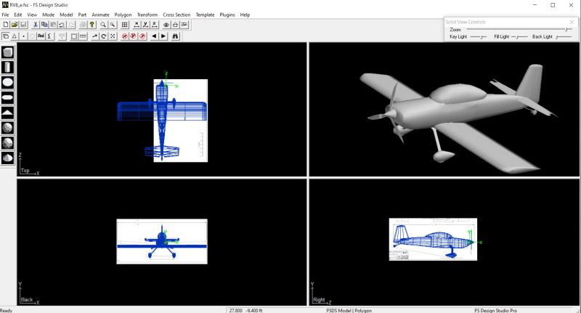Click the yellow Help question-mark icon
Image resolution: width=581 pixels, height=313 pixels.
click(x=92, y=25)
